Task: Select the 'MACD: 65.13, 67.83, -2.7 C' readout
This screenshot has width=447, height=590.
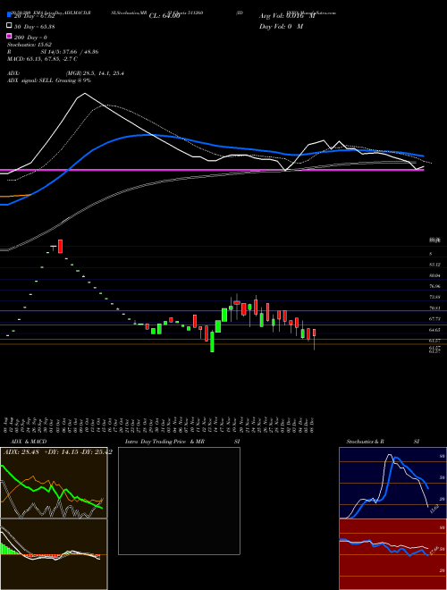Action: click(x=43, y=59)
